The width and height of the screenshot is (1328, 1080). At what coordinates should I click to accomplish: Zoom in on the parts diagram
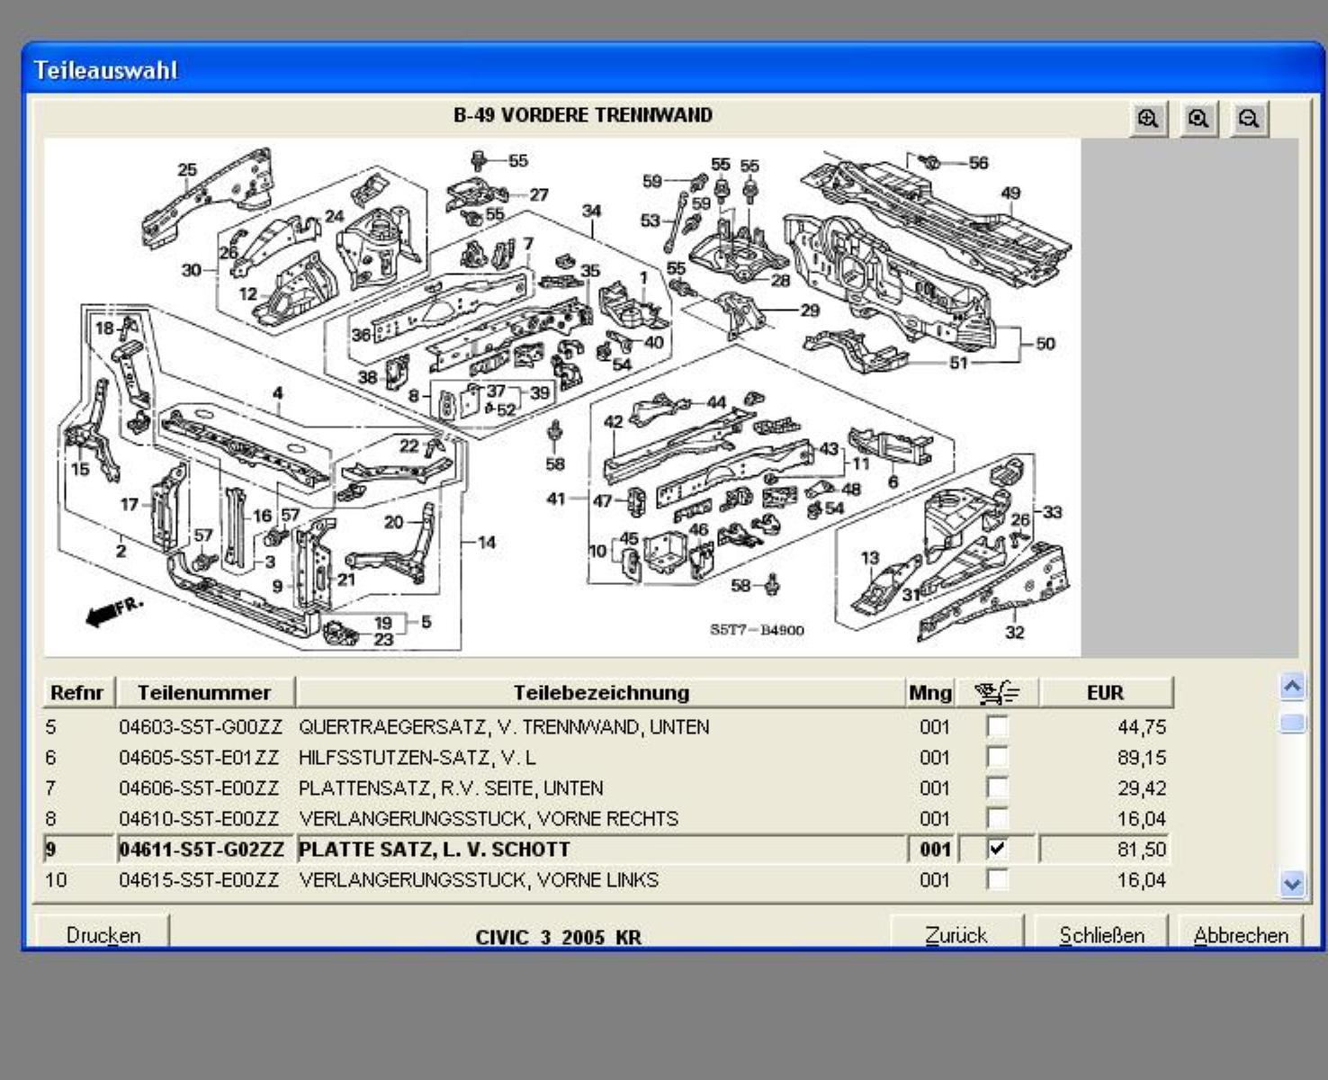click(x=1147, y=119)
